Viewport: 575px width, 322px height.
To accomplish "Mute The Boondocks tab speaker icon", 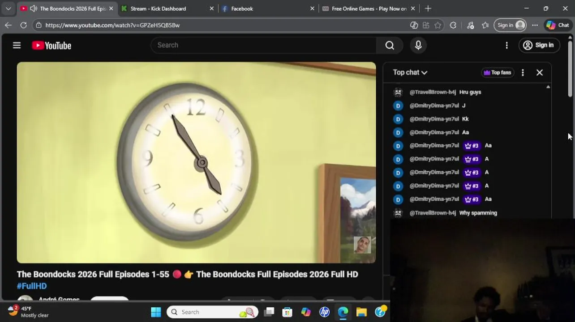I will 34,8.
